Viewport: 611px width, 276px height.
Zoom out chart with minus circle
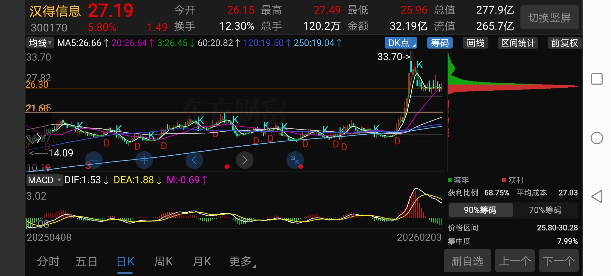pos(94,160)
